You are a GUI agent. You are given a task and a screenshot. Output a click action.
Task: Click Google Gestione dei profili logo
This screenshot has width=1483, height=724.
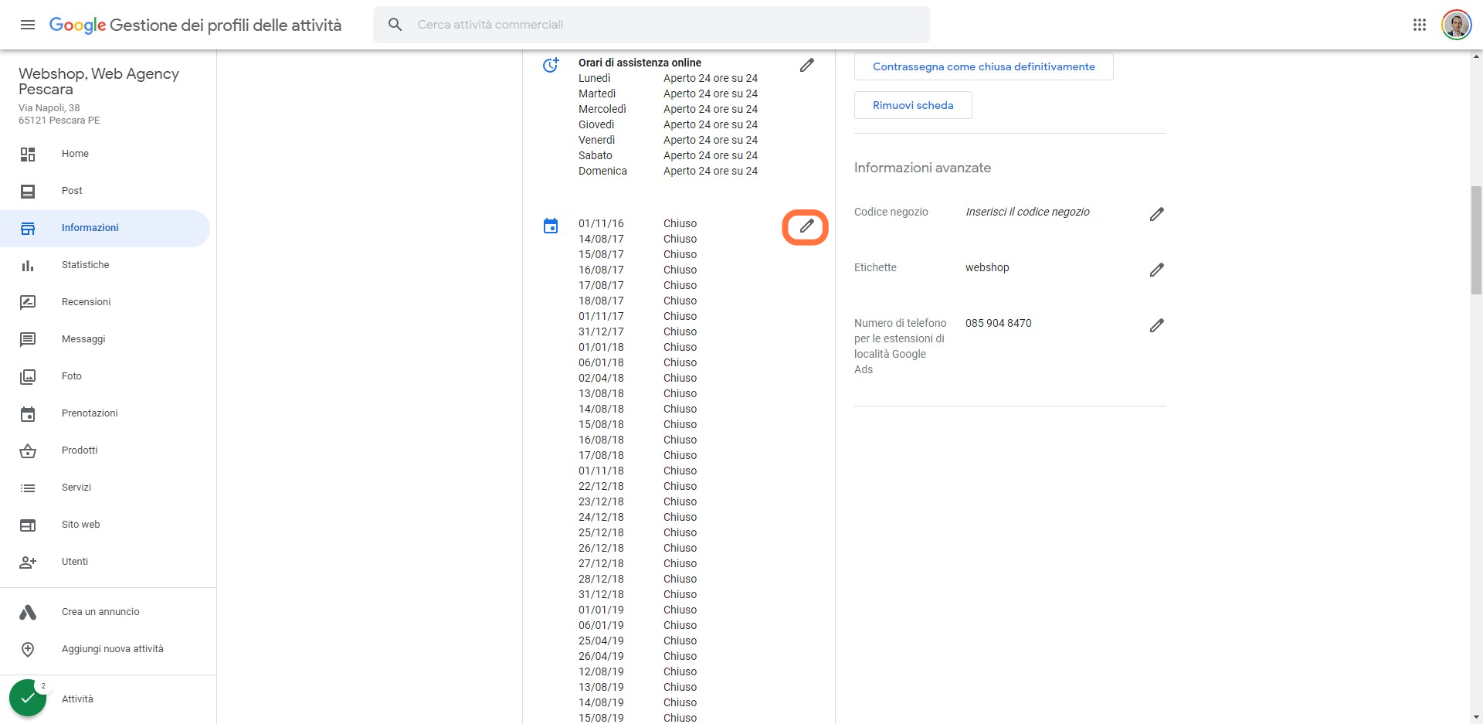click(195, 25)
